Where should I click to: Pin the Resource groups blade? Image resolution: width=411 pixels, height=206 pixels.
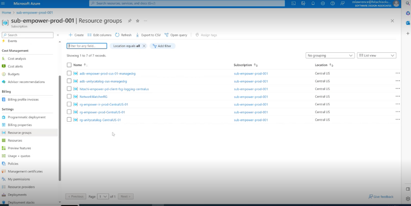(130, 20)
